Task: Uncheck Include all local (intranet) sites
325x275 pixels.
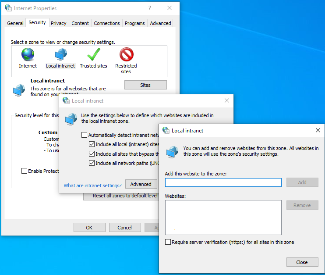Action: pyautogui.click(x=92, y=144)
